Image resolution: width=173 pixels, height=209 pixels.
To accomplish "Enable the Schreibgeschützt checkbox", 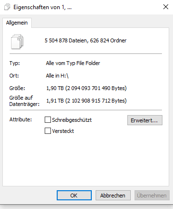I will [x=48, y=120].
